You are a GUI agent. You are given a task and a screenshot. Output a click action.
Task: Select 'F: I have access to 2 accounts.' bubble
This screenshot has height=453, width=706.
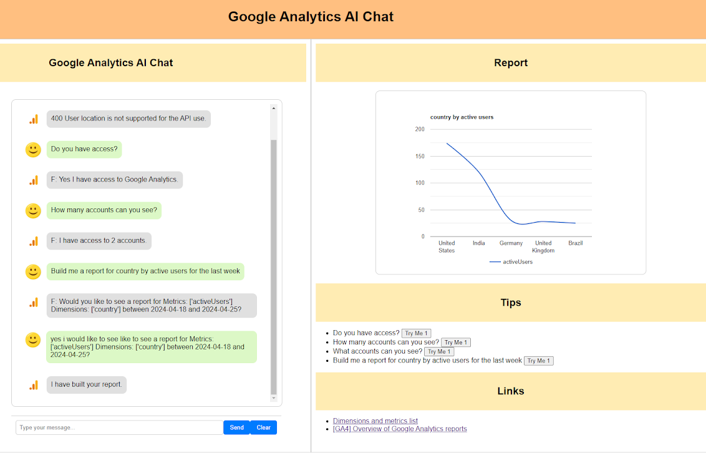(x=99, y=241)
